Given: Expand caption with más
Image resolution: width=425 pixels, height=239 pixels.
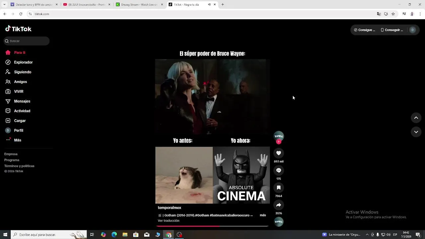Looking at the screenshot, I should [263, 215].
